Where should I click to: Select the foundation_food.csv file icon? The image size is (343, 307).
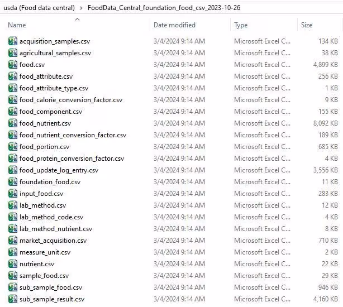13,182
